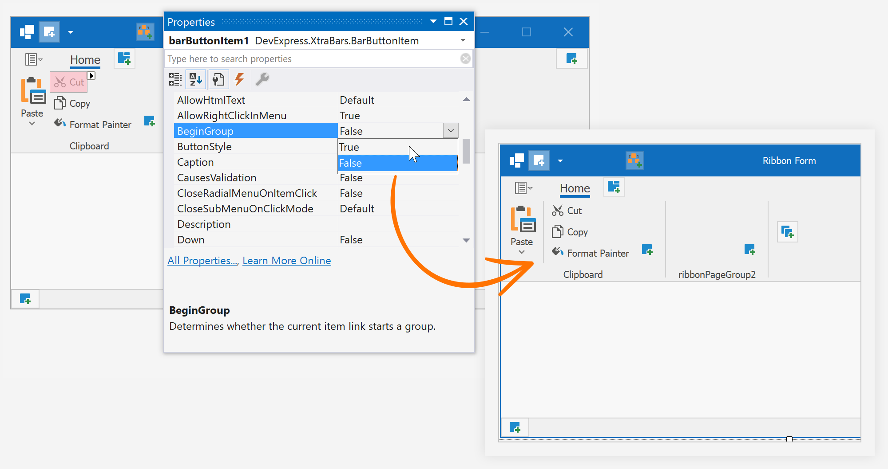
Task: Open the Events lightning bolt icon
Action: pyautogui.click(x=239, y=80)
